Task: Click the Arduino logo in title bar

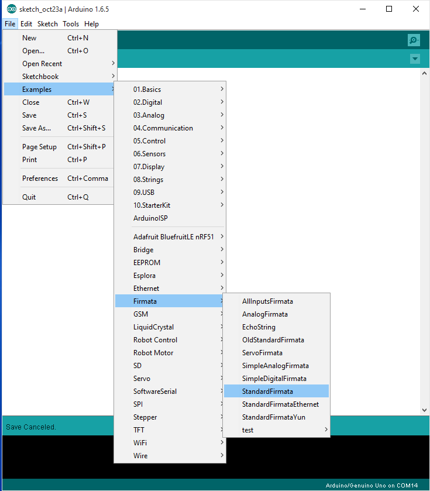Action: (x=11, y=9)
